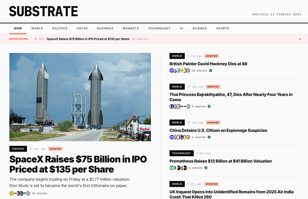
Task: Click the AFP source icon on Hockney story
Action: [x=172, y=71]
